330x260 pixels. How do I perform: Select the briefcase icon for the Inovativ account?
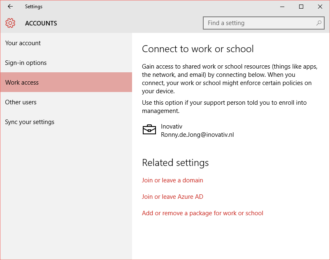pyautogui.click(x=149, y=129)
